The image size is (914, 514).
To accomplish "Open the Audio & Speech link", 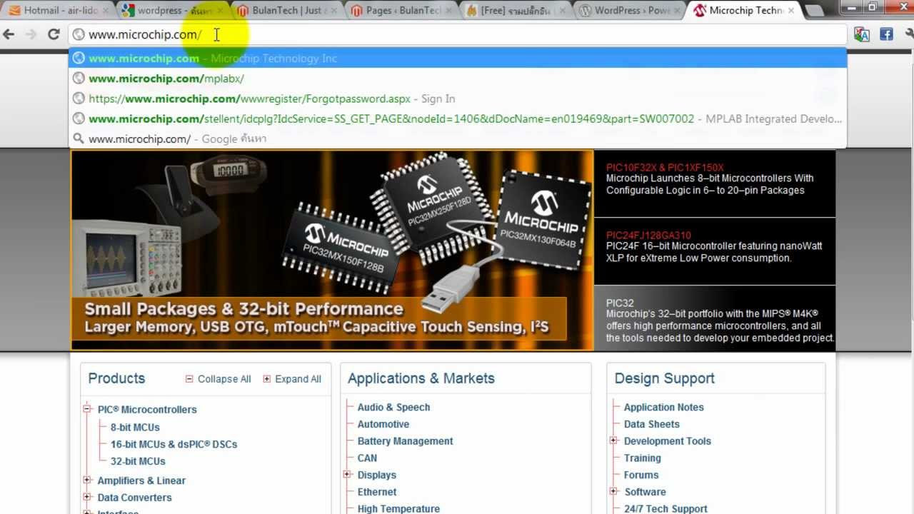I will (393, 407).
